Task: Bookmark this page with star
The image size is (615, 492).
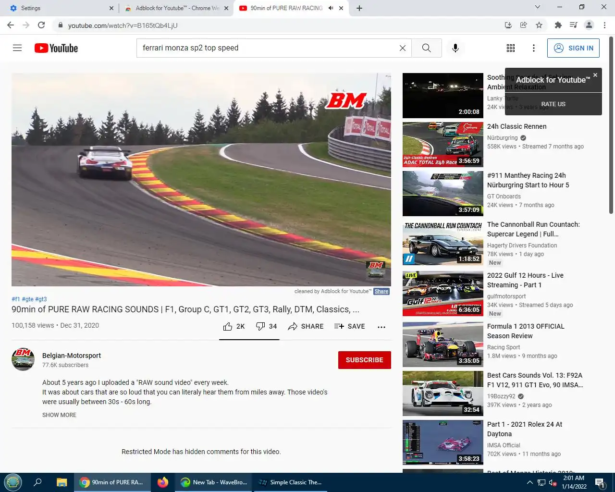Action: [539, 25]
